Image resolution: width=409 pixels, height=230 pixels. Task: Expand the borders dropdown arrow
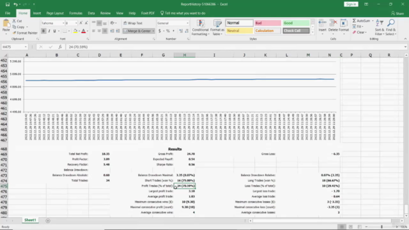click(69, 31)
